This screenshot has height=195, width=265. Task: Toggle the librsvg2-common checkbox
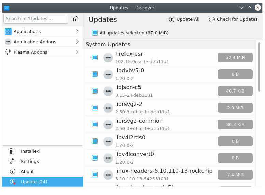(x=95, y=124)
